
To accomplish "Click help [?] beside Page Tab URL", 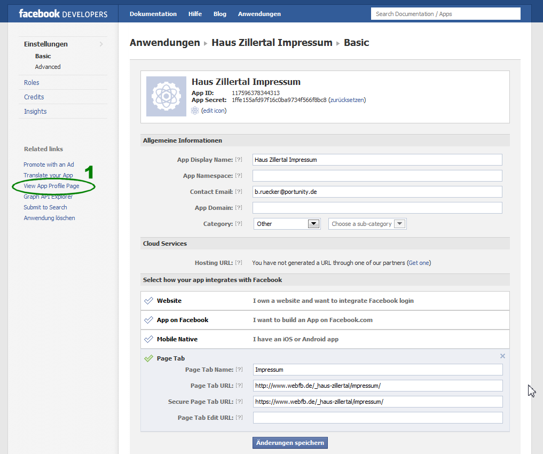I will pos(239,386).
